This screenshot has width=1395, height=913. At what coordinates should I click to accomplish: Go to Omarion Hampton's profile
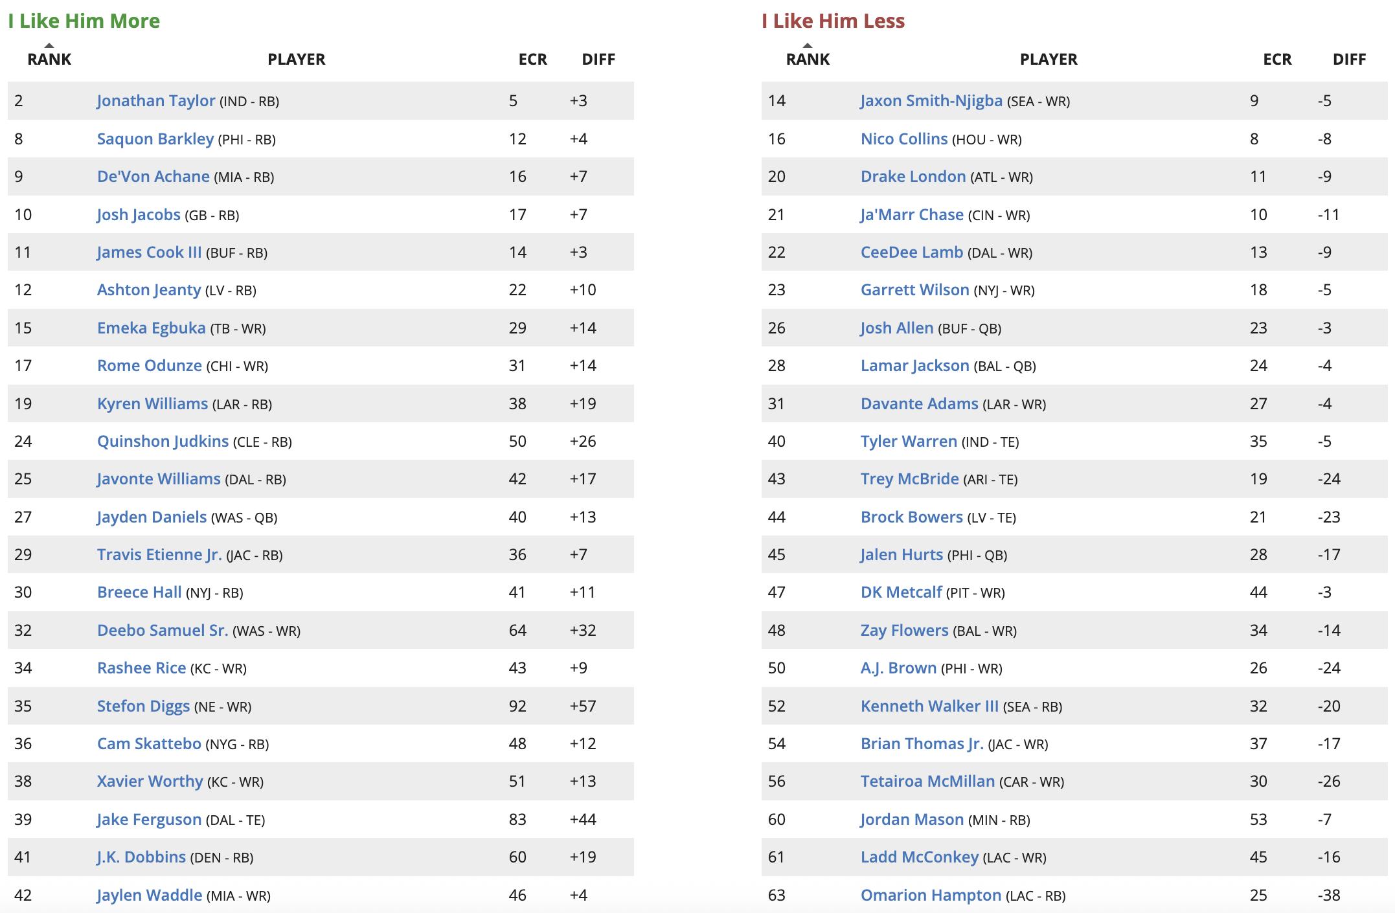(931, 895)
